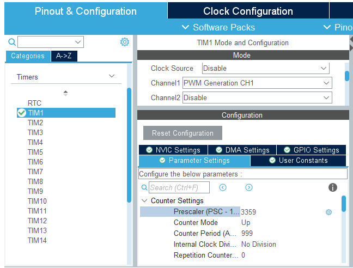Click the green check icon next to TIM1
Viewport: 353px width, 268px height.
21,113
